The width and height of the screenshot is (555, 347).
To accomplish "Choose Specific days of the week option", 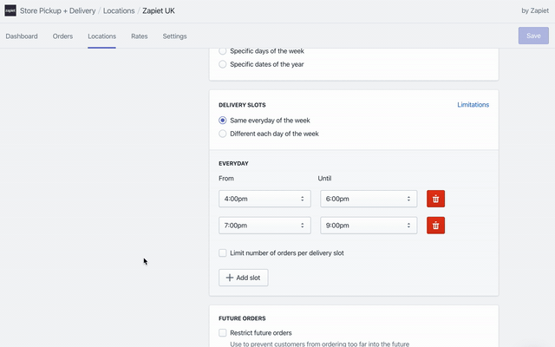I will [x=223, y=51].
